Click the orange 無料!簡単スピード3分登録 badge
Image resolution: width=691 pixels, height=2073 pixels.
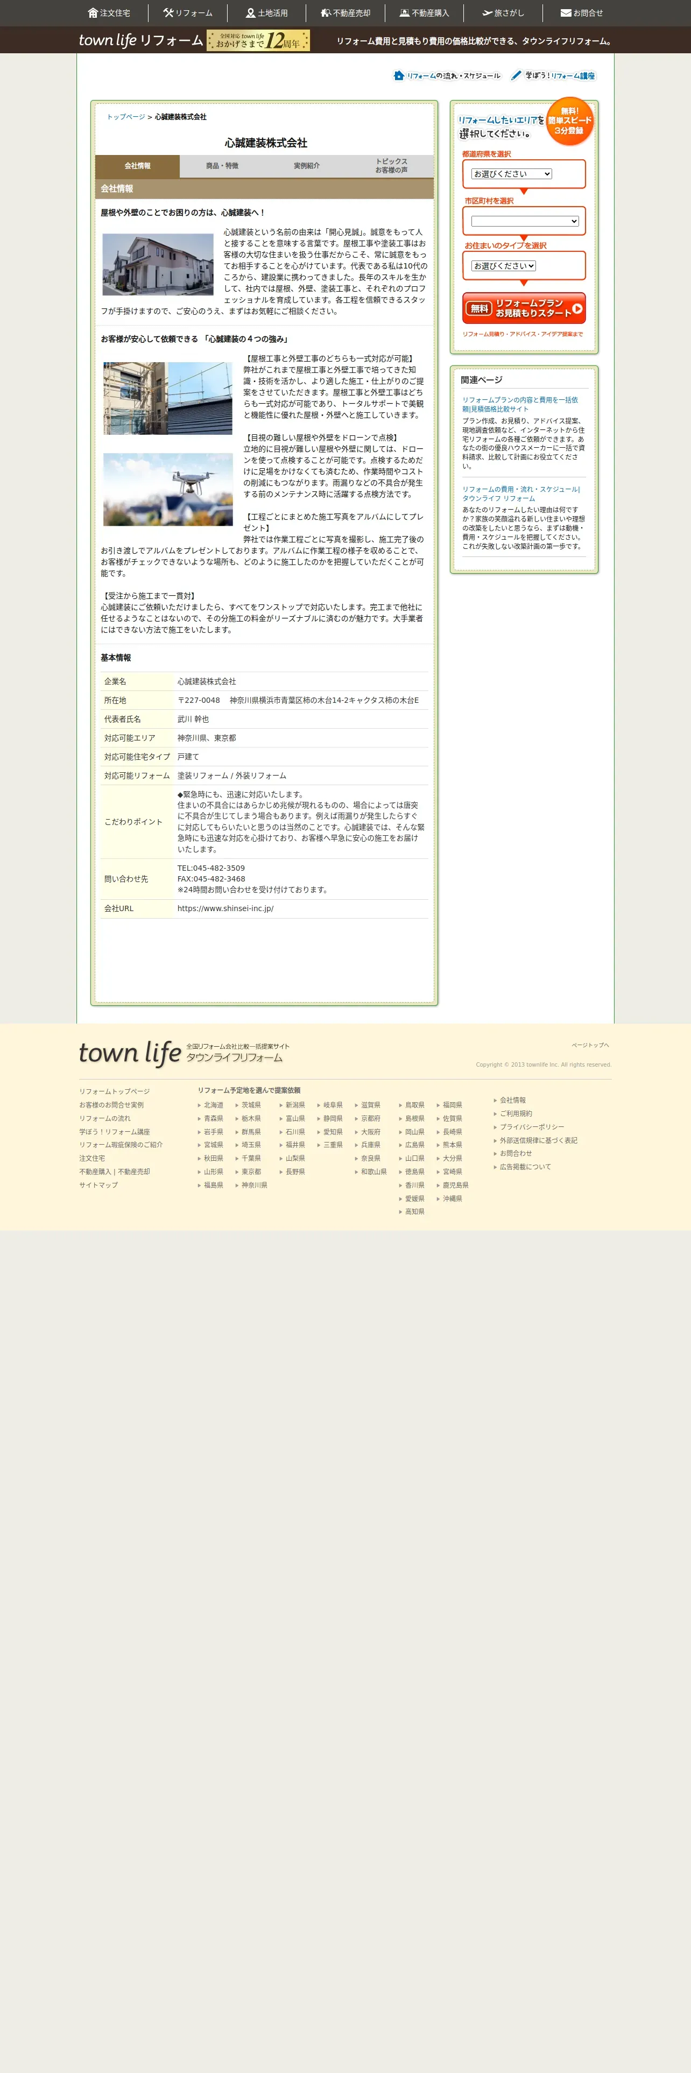tap(569, 121)
